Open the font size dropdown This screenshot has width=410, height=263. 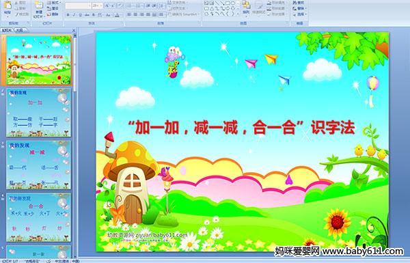98,5
